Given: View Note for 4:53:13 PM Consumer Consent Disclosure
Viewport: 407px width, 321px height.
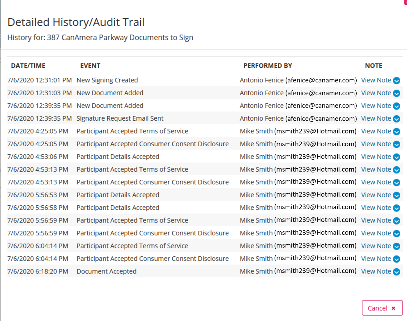Looking at the screenshot, I should [x=376, y=182].
